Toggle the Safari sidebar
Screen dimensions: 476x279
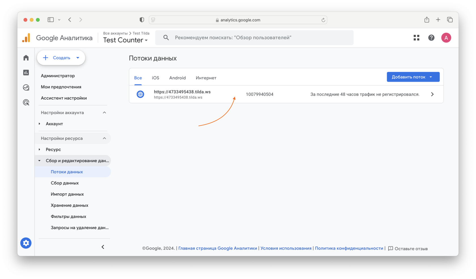[x=51, y=20]
